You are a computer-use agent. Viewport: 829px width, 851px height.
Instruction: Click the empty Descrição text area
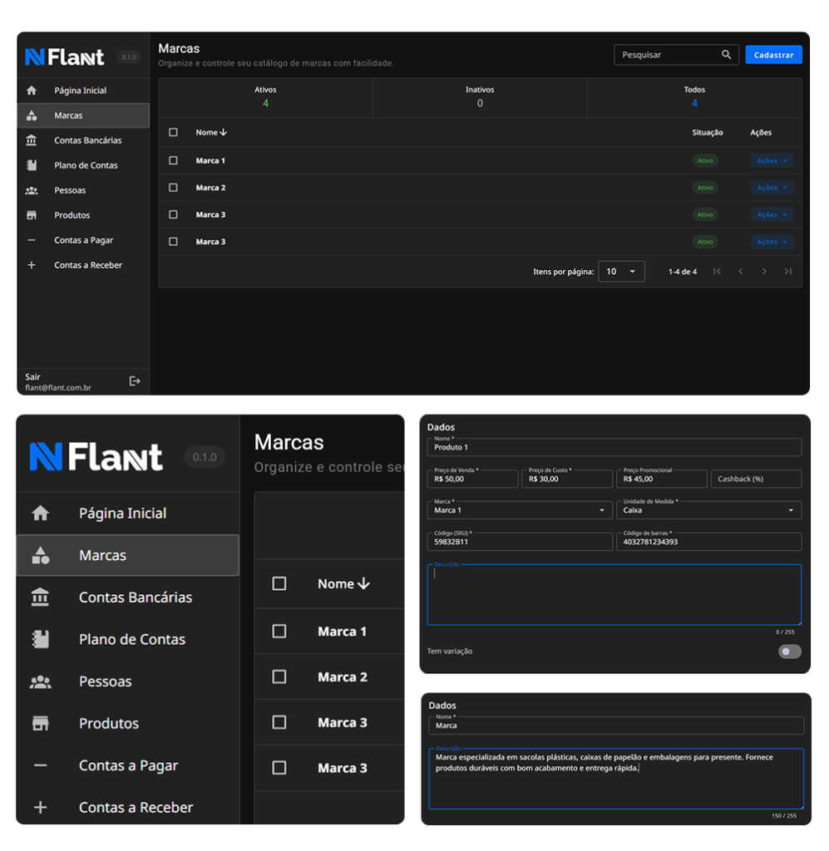pos(614,596)
